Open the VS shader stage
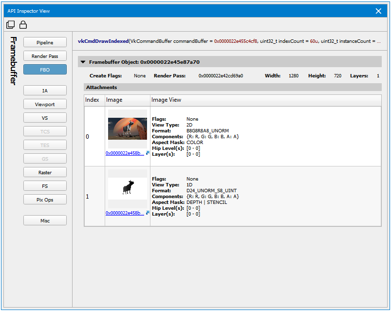This screenshot has width=391, height=311. pyautogui.click(x=45, y=118)
